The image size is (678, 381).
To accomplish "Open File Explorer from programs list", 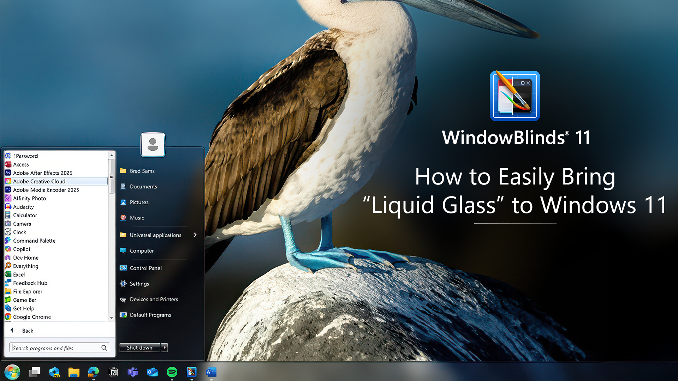I will pyautogui.click(x=56, y=291).
